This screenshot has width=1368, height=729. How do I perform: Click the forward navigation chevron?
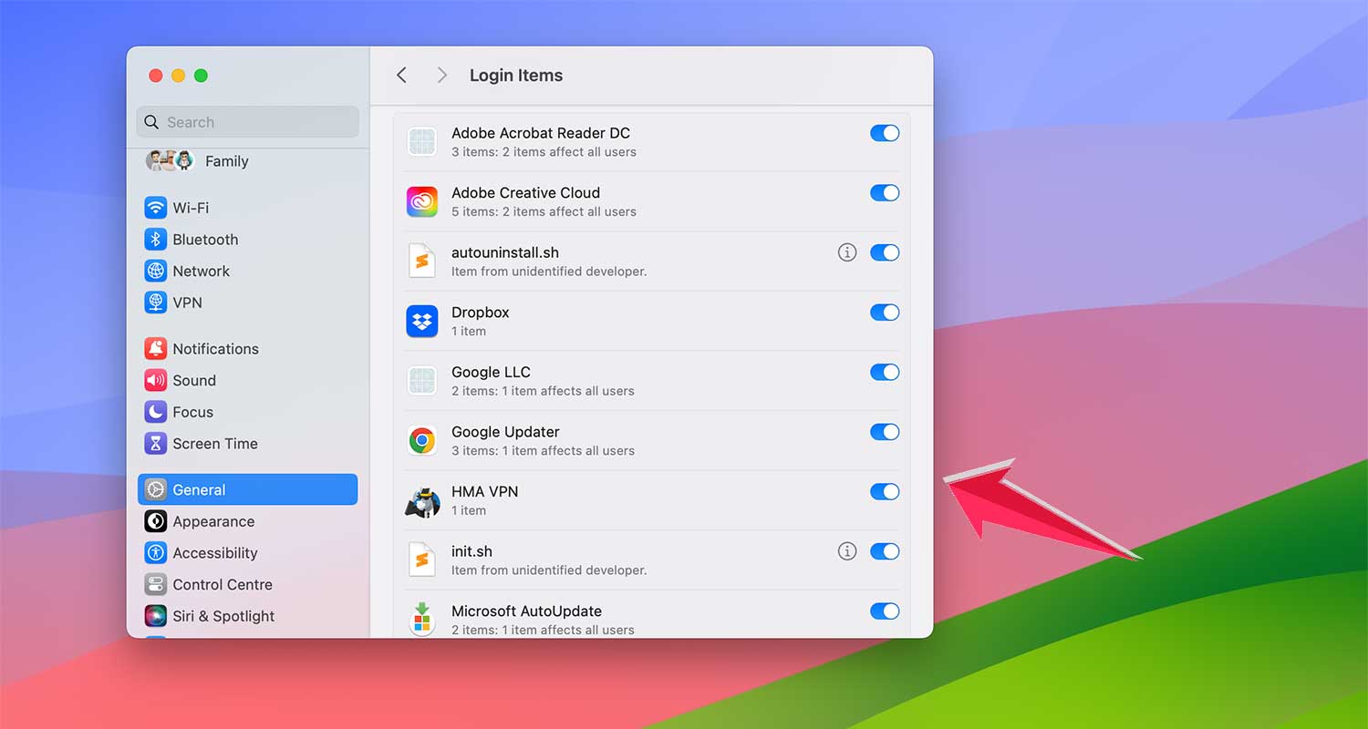click(x=441, y=76)
